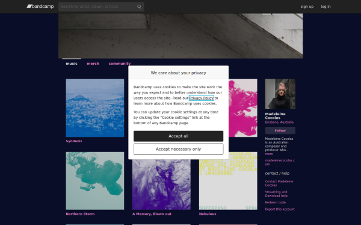Open the sign up link
Screen dimensions: 361x225
pos(307,7)
